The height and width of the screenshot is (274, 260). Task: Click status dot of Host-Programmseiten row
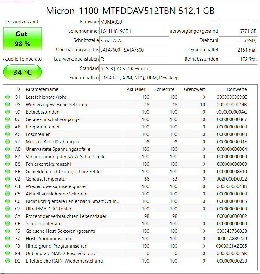pyautogui.click(x=7, y=239)
